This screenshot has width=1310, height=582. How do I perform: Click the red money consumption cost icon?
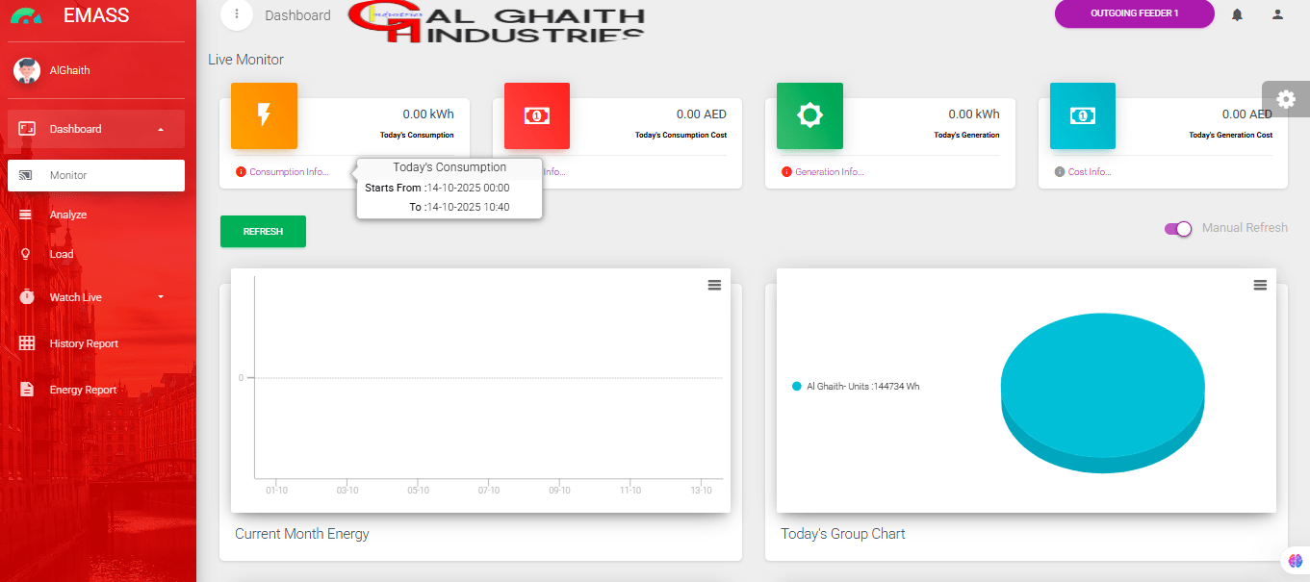coord(537,115)
